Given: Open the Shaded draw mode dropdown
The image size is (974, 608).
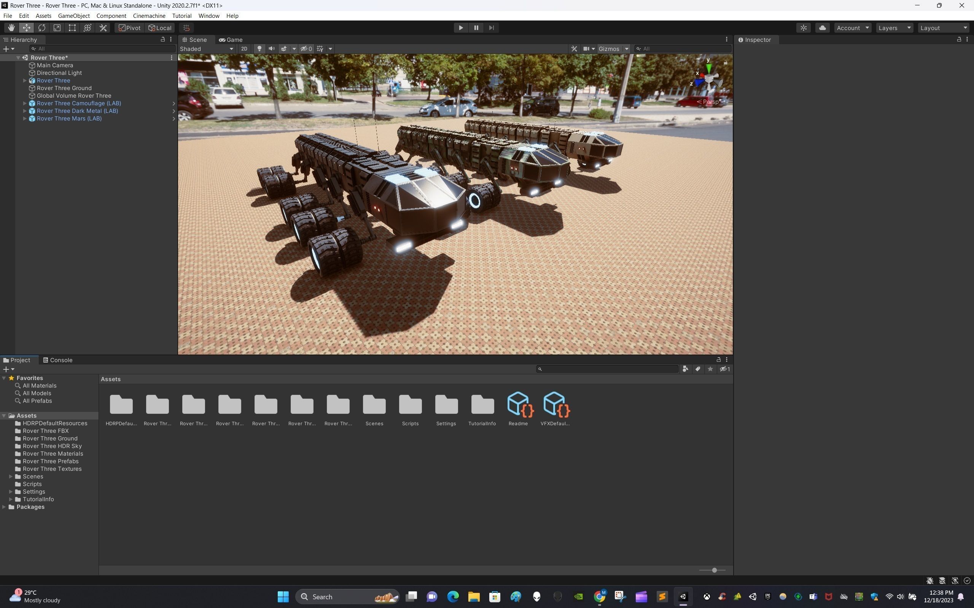Looking at the screenshot, I should pos(207,49).
